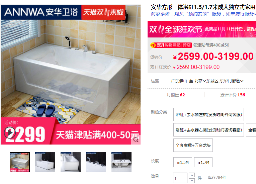Select the fifth thumbnail showing bathtub frame
Image resolution: width=256 pixels, height=184 pixels.
click(121, 162)
